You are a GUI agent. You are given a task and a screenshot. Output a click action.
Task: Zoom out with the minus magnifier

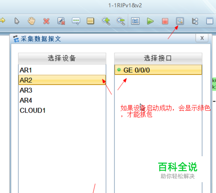(121, 21)
